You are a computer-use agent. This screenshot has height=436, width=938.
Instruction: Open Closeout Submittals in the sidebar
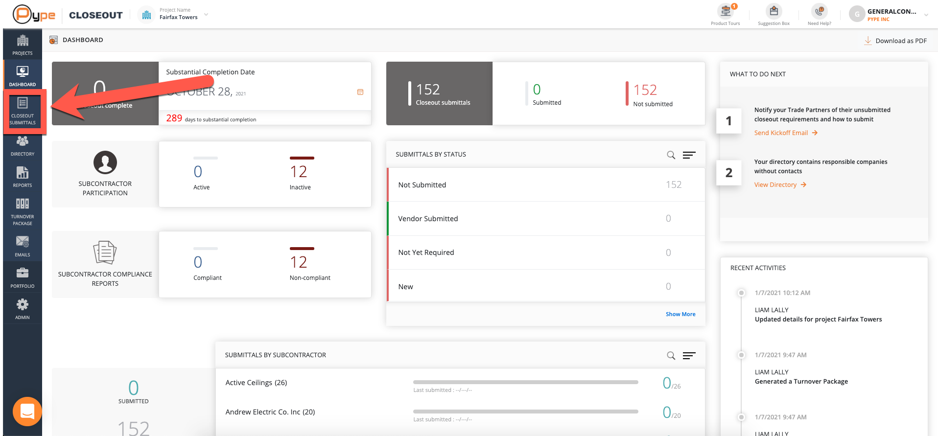click(x=23, y=111)
